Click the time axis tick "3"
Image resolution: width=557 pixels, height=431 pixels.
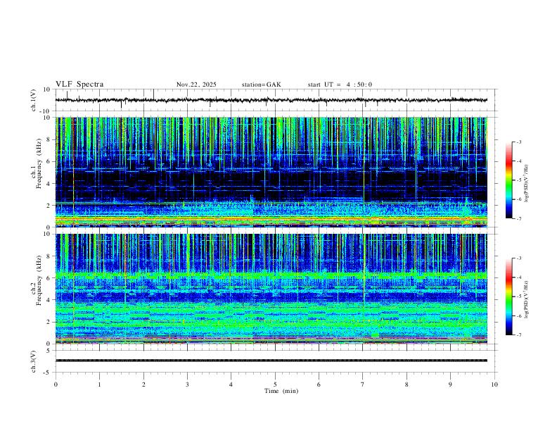[187, 385]
